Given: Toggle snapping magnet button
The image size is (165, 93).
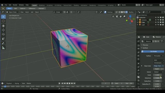Looking at the screenshot, I should (x=64, y=12).
